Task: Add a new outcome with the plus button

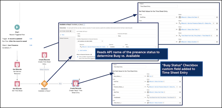Action: point(73,31)
